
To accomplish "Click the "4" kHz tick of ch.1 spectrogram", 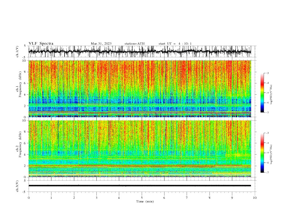I will click(25, 95).
